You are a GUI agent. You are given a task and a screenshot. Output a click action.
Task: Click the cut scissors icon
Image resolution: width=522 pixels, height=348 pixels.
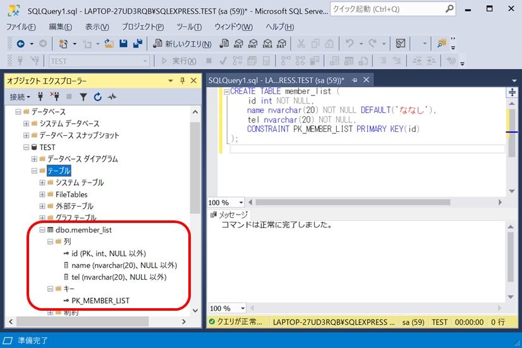pyautogui.click(x=301, y=44)
